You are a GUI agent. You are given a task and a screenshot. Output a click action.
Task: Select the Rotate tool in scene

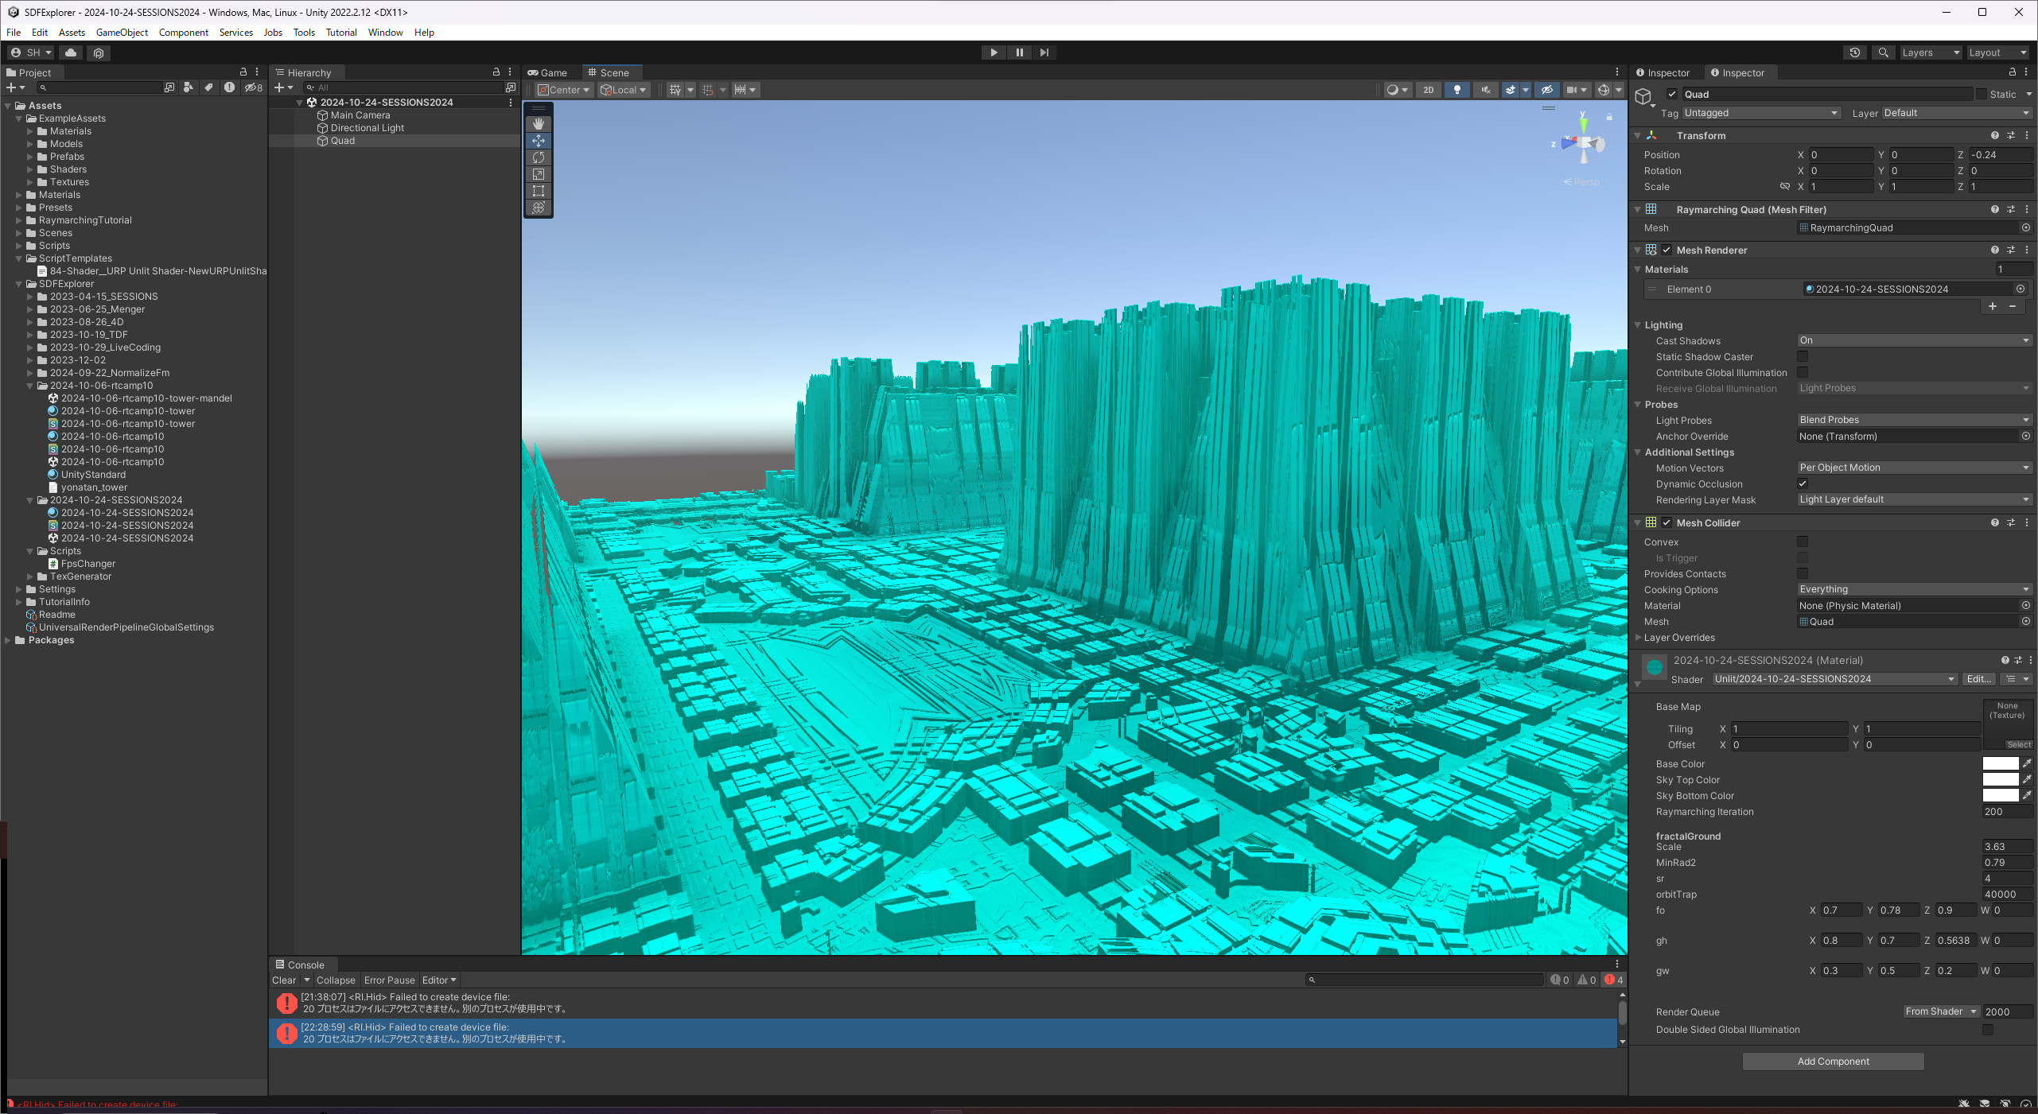pyautogui.click(x=539, y=157)
